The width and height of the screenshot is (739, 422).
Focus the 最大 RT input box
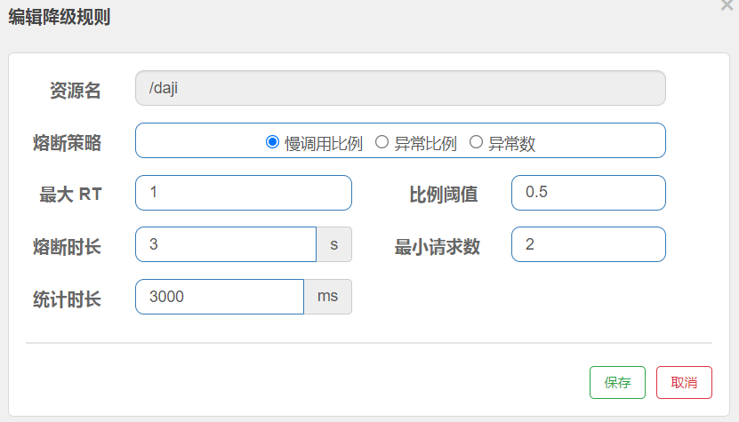pyautogui.click(x=243, y=193)
